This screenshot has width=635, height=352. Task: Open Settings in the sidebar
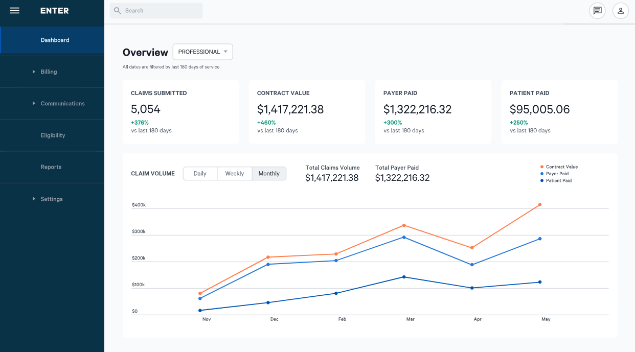52,199
